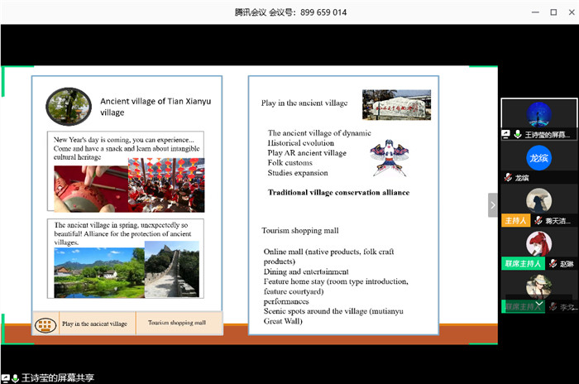Maximize the Tencent Meeting window
579x384 pixels.
(x=552, y=12)
